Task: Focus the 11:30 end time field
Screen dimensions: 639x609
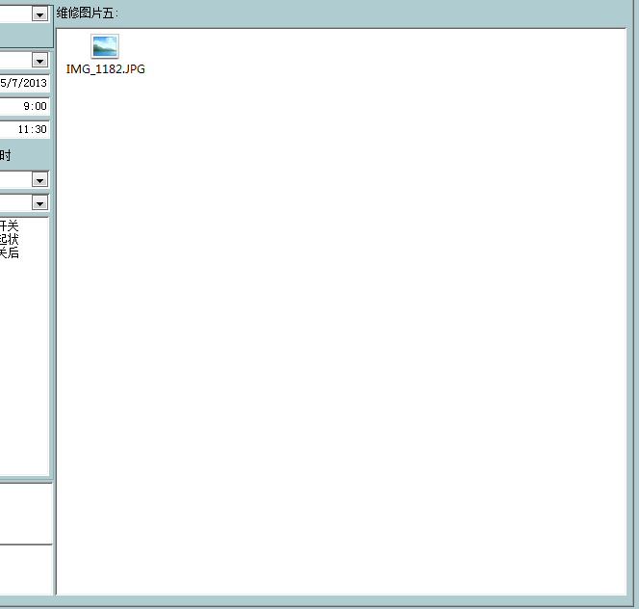Action: 25,129
